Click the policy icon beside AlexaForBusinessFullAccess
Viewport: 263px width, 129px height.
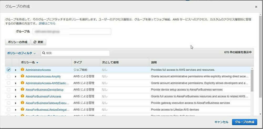pyautogui.click(x=22, y=96)
